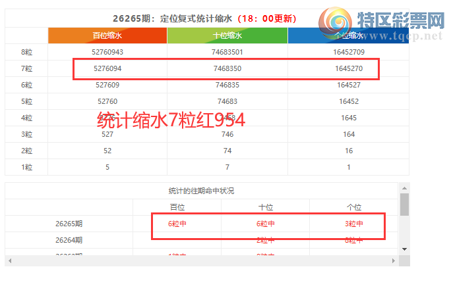Image resolution: width=451 pixels, height=294 pixels.
Task: Select the 1粒 row label
Action: pos(26,167)
